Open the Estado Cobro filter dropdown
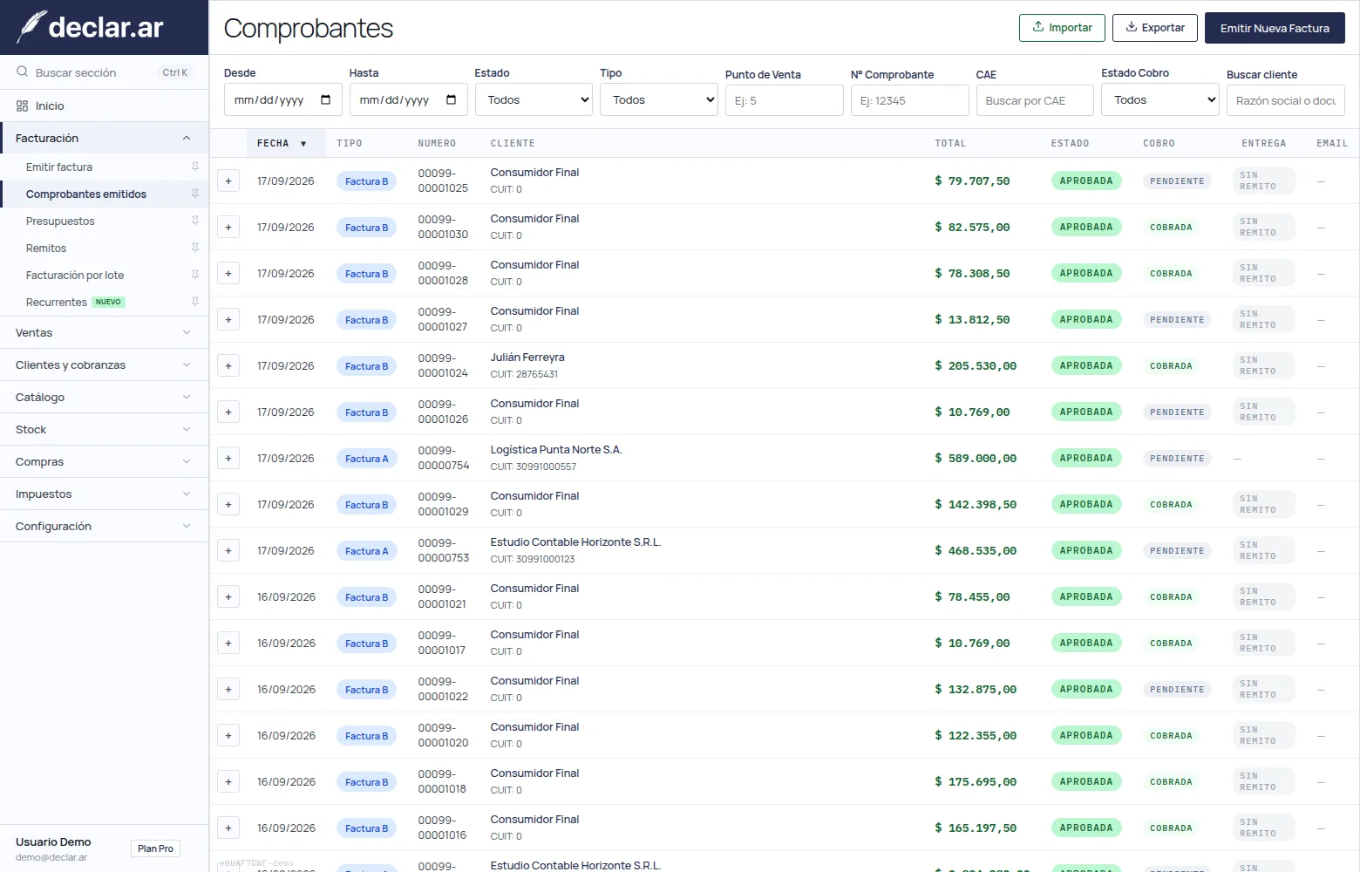Screen dimensions: 1360x872 click(x=1160, y=99)
